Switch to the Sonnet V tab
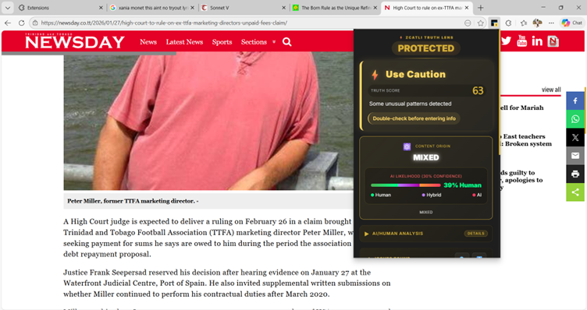The width and height of the screenshot is (587, 310). (x=244, y=8)
